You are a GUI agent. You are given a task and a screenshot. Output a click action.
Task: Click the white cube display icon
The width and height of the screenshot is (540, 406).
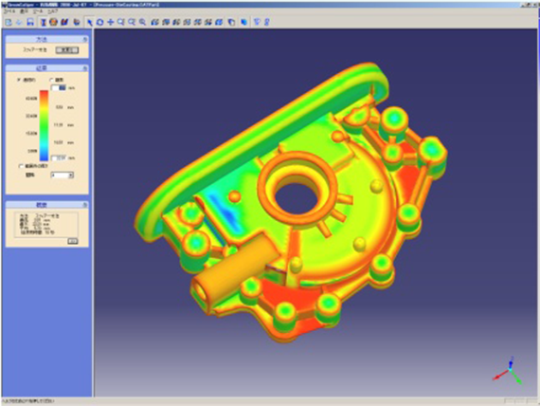tap(232, 22)
